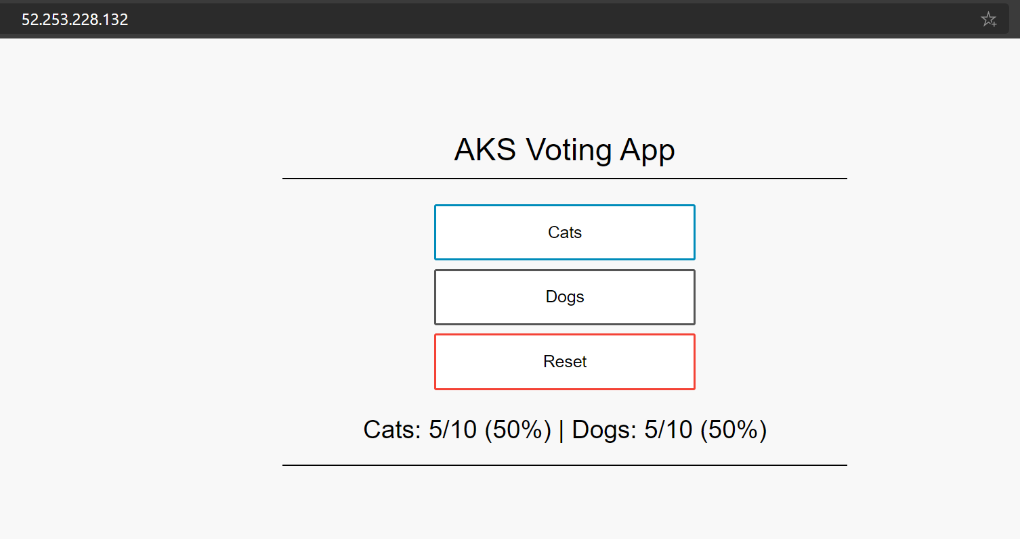Click the horizontal rule under the title
This screenshot has height=539, width=1020.
(x=564, y=179)
